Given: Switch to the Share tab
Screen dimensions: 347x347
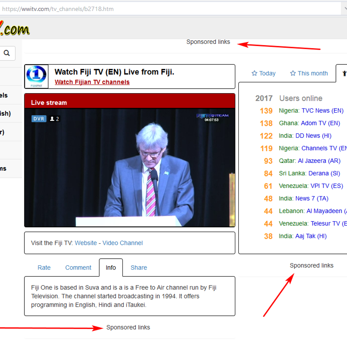Looking at the screenshot, I should point(139,268).
